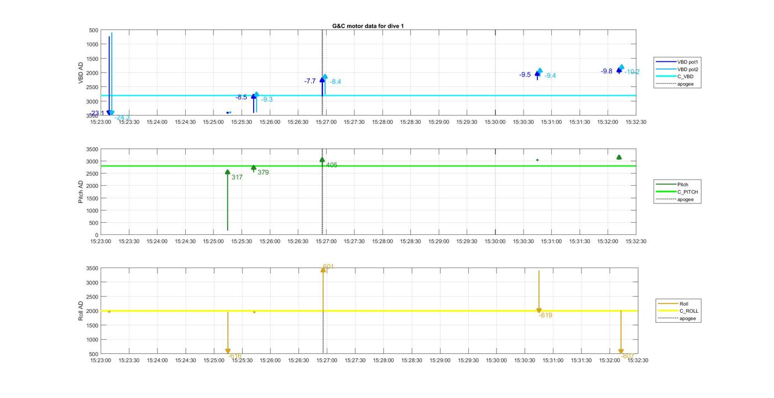Screen dimensions: 774x398
Task: Click the '-8.4' VBD data label
Action: point(335,82)
